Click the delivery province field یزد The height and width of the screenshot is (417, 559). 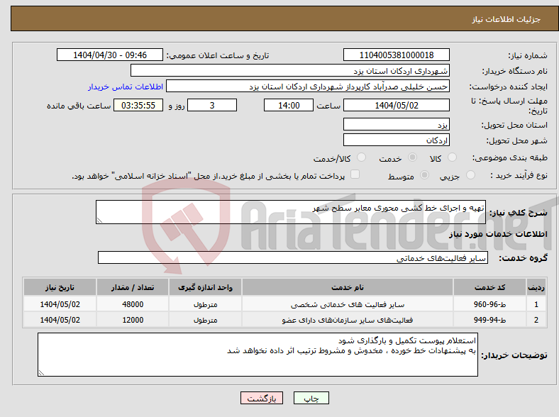coord(397,124)
